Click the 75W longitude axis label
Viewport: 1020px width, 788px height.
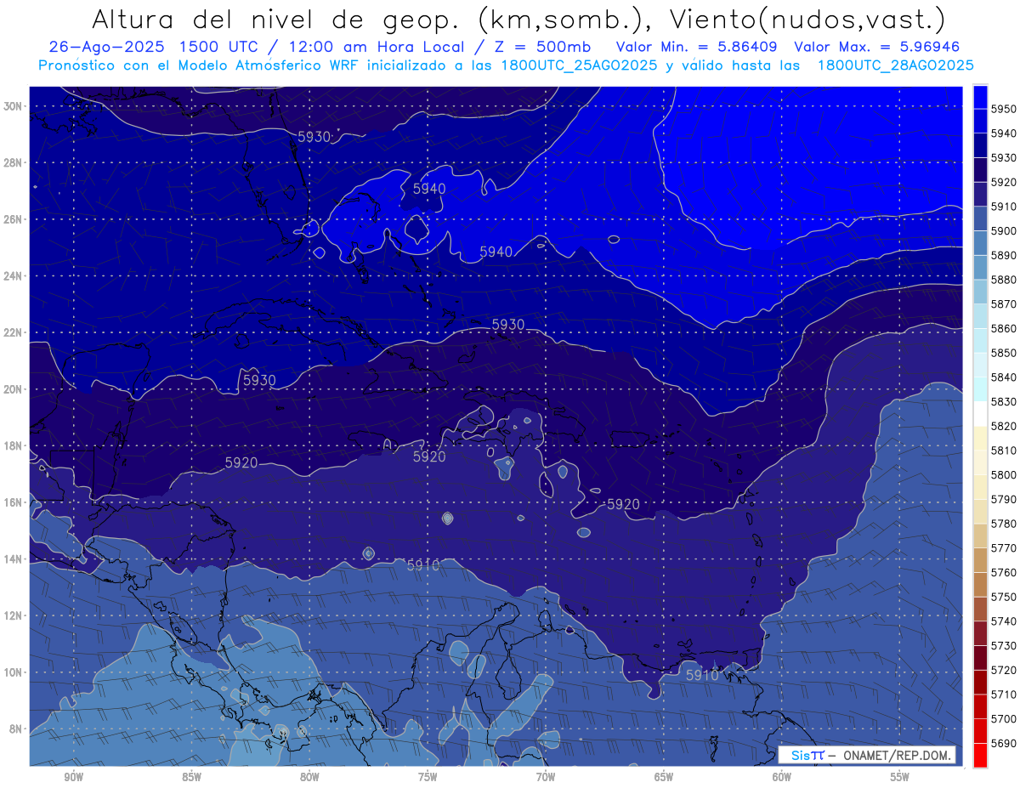tap(428, 777)
